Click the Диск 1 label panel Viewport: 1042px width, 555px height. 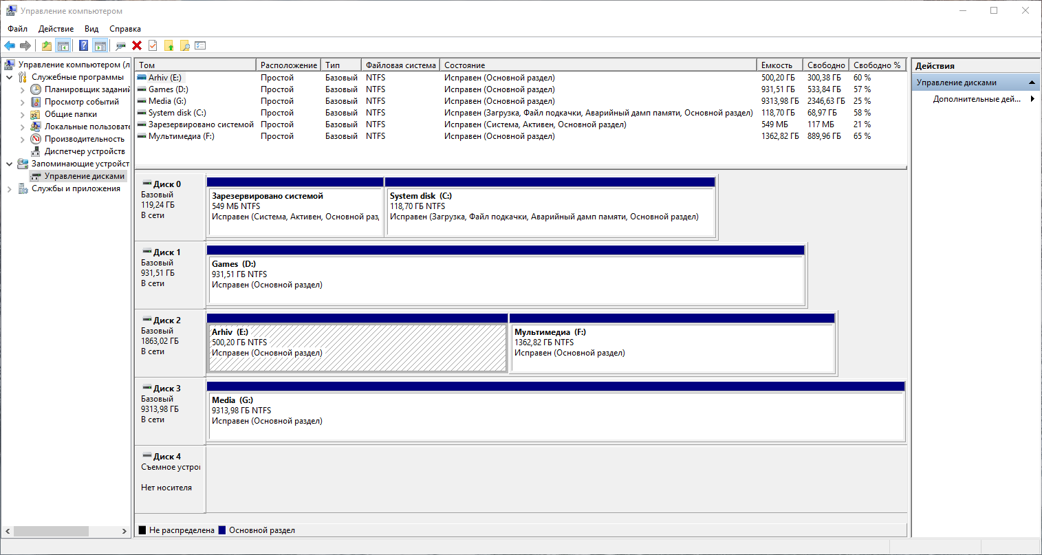point(170,275)
